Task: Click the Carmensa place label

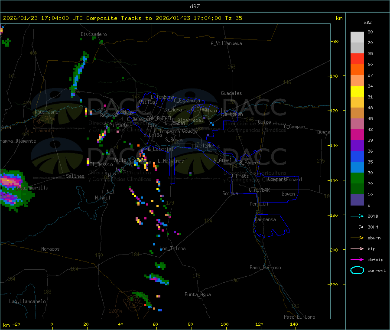Action: (265, 219)
